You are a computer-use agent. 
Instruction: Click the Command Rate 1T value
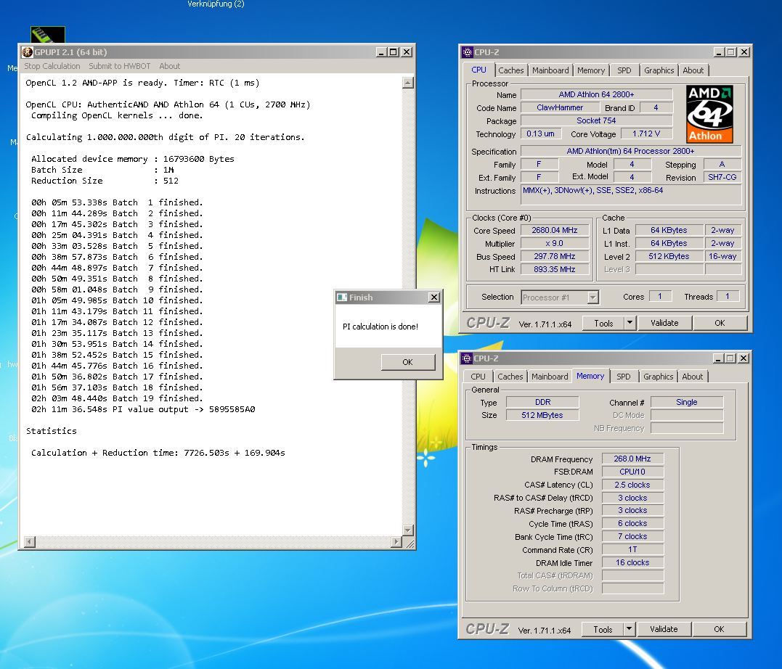632,549
